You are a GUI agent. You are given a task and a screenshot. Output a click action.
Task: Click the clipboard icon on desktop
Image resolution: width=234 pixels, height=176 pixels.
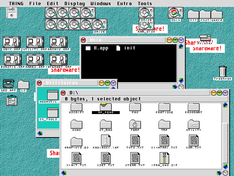[x=12, y=100]
